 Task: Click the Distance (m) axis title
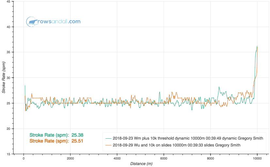click(x=140, y=163)
